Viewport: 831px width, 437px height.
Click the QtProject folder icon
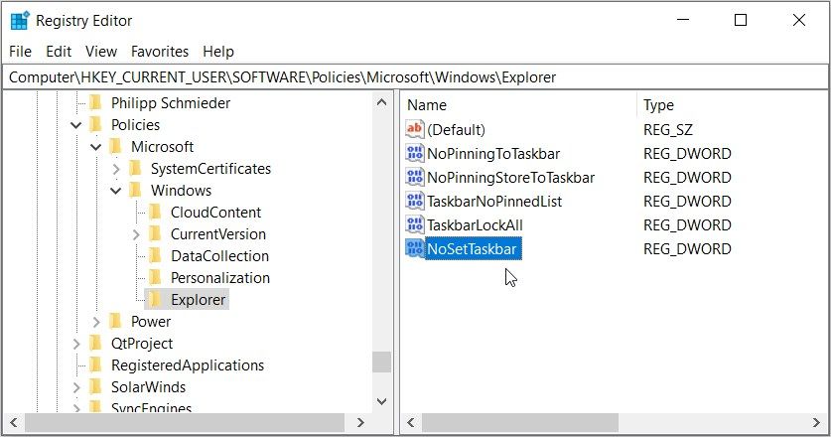point(95,343)
